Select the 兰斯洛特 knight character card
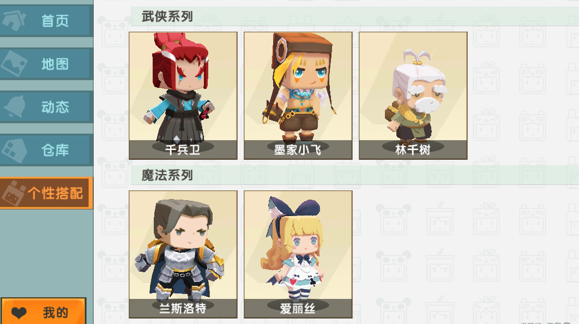 (x=183, y=254)
